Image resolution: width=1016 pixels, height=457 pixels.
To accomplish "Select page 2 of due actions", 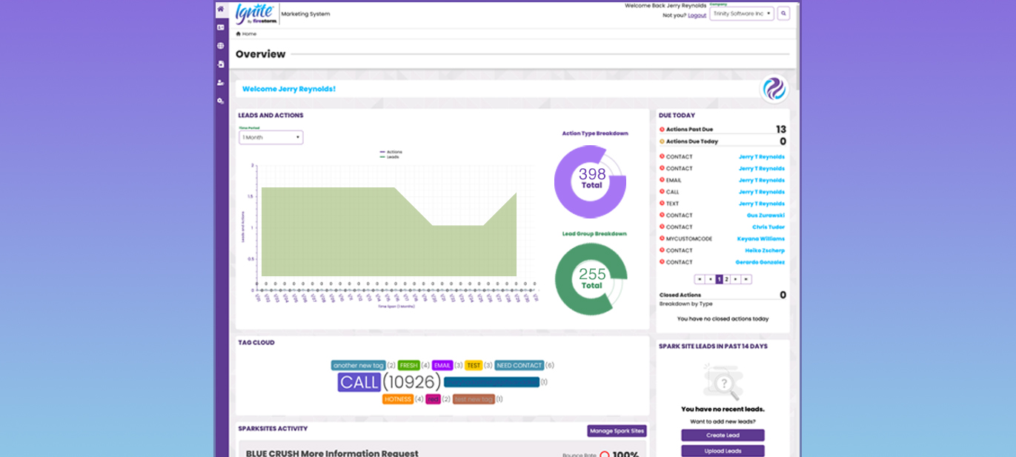I will point(727,279).
